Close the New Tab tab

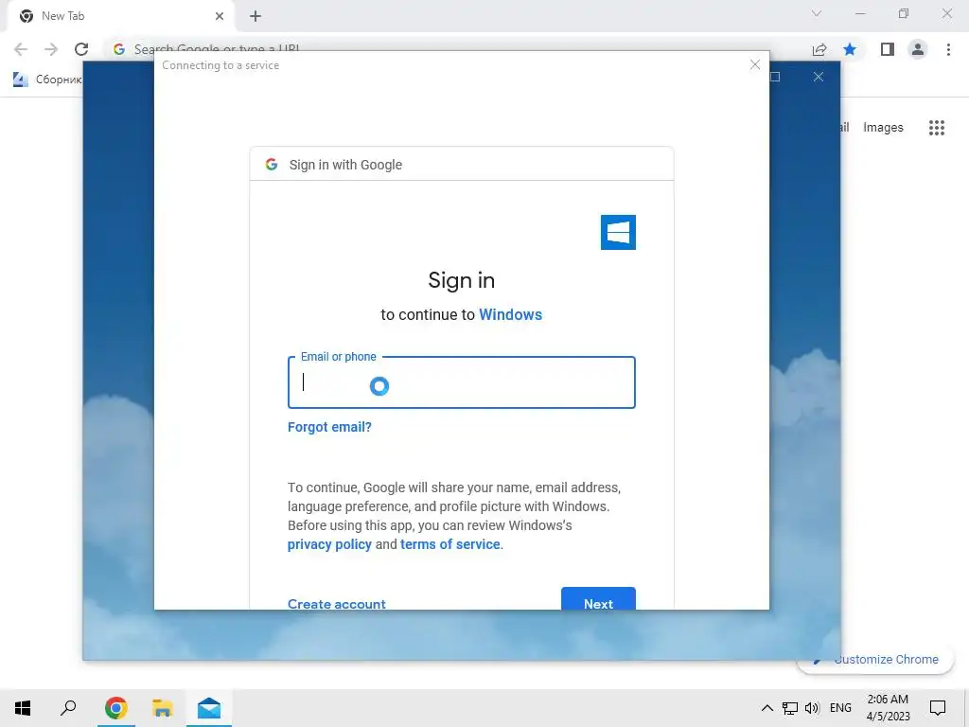pyautogui.click(x=220, y=16)
